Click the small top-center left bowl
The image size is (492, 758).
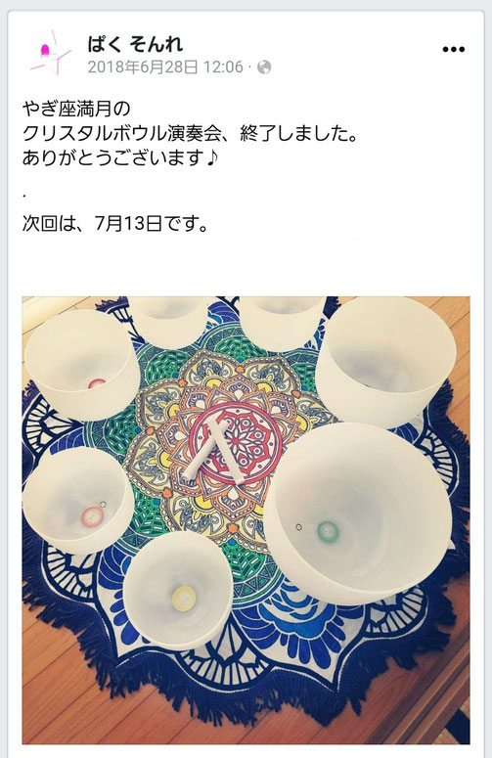167,321
